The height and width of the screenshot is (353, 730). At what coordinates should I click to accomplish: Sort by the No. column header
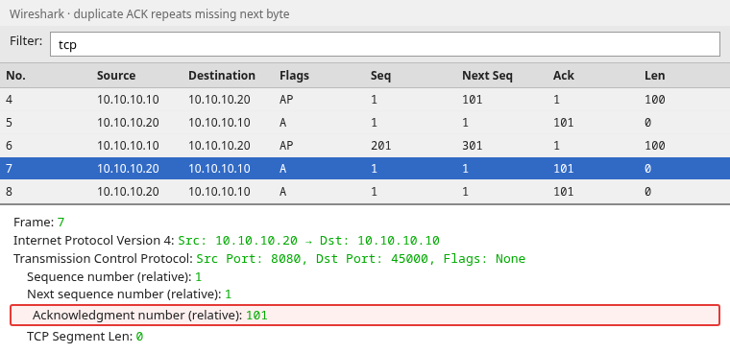(x=15, y=76)
